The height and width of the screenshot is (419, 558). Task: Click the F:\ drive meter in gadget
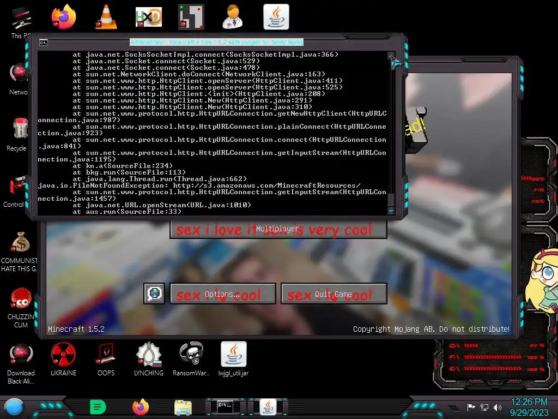[x=496, y=357]
